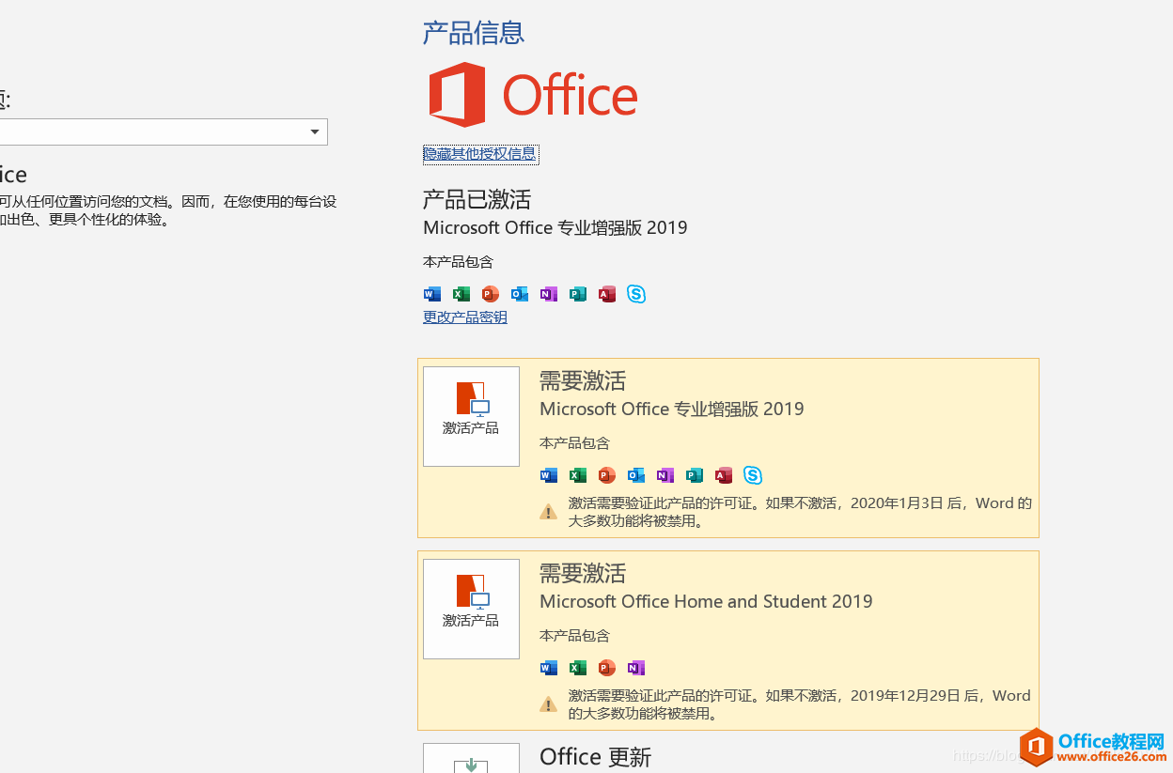Click warning triangle beside 2019年12月29日 notice
Viewport: 1173px width, 773px height.
pyautogui.click(x=548, y=704)
